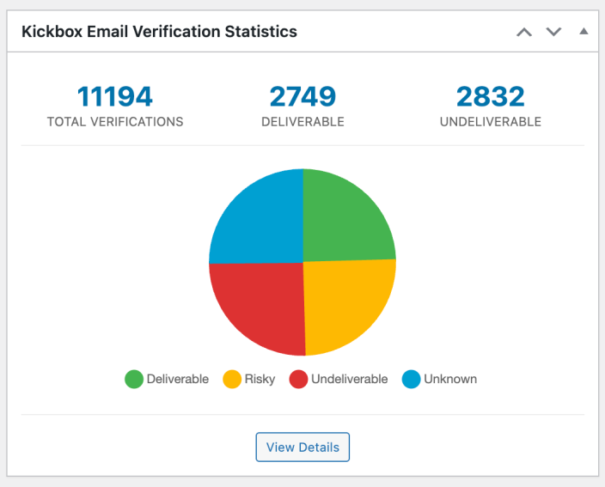
Task: Select the blue pie slice
Action: click(x=262, y=223)
